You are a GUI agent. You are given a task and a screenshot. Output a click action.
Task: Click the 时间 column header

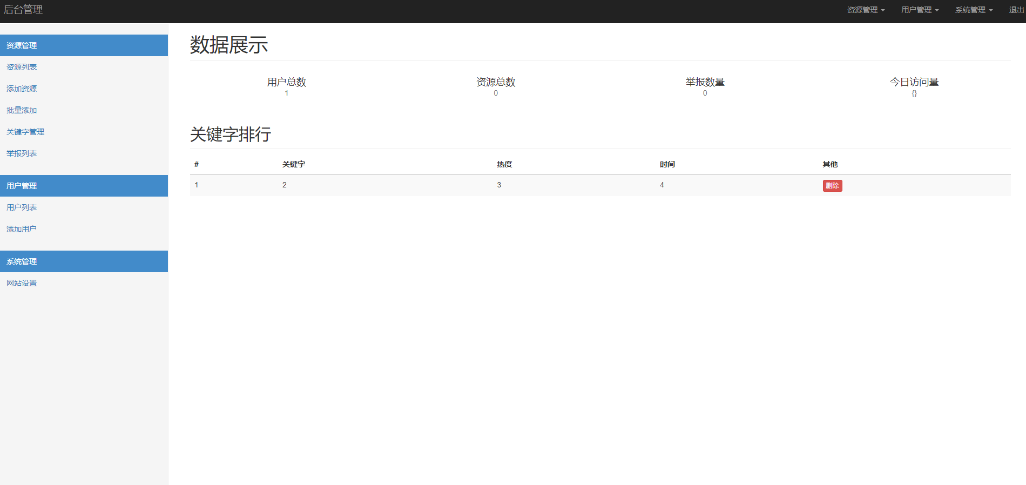pyautogui.click(x=667, y=164)
